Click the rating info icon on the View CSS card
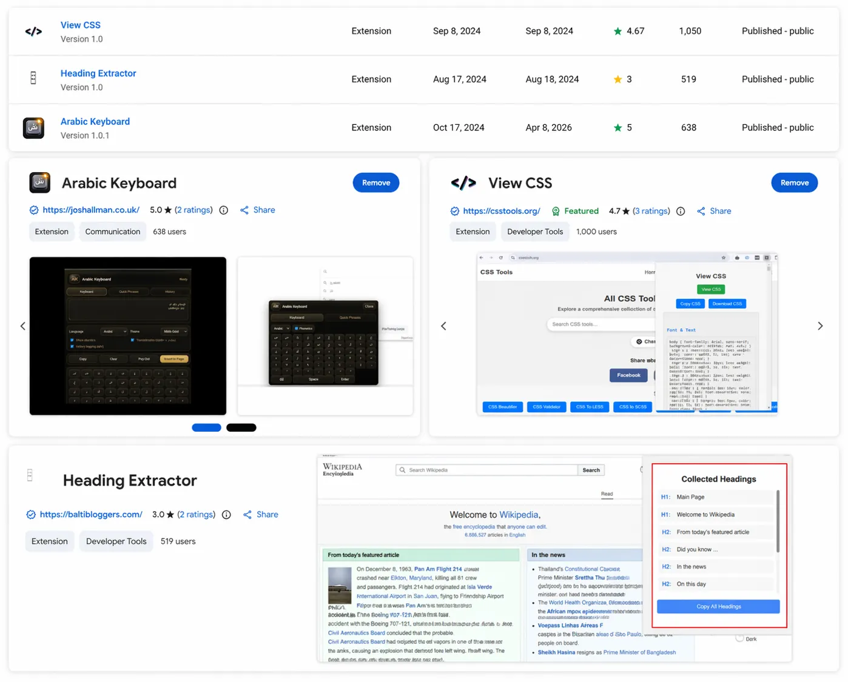848x682 pixels. click(x=681, y=212)
